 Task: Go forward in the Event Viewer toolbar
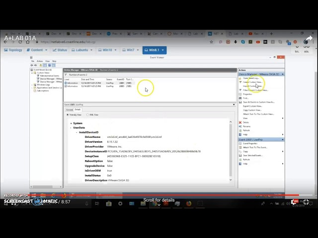pos(35,65)
